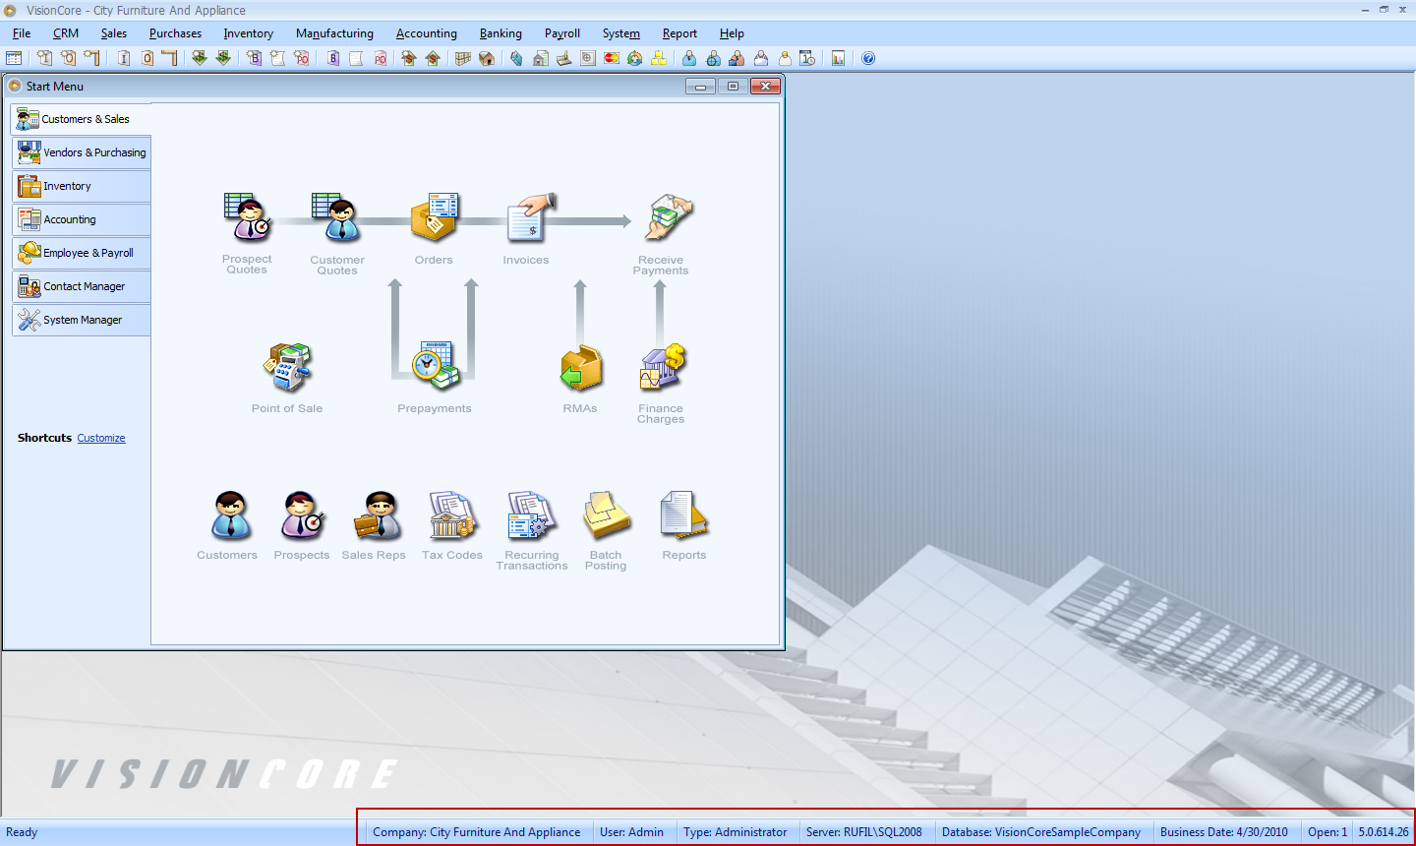This screenshot has height=846, width=1416.
Task: Launch Point of Sale
Action: point(287,368)
